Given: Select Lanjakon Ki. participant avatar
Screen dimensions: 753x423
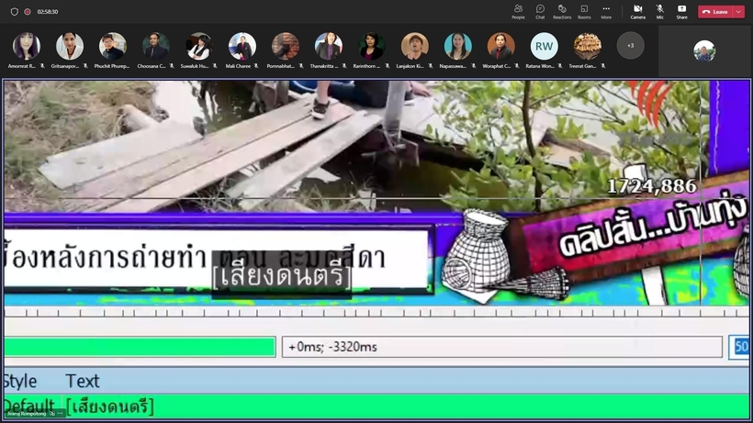Looking at the screenshot, I should (414, 46).
